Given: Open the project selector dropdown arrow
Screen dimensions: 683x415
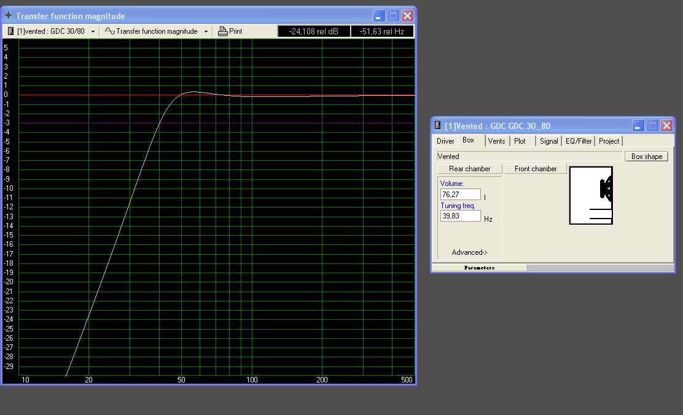Looking at the screenshot, I should click(93, 31).
